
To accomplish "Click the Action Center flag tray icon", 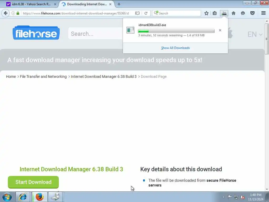I will tap(230, 197).
